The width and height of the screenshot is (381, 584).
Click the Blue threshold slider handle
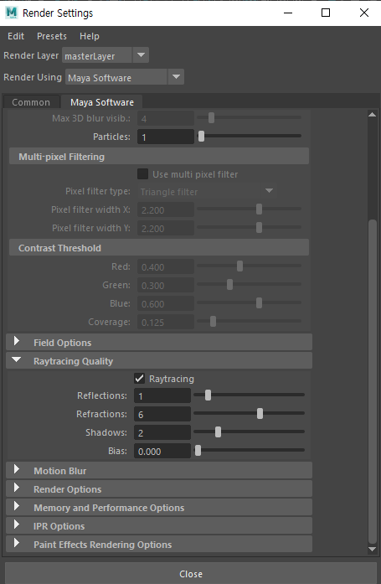tap(260, 302)
